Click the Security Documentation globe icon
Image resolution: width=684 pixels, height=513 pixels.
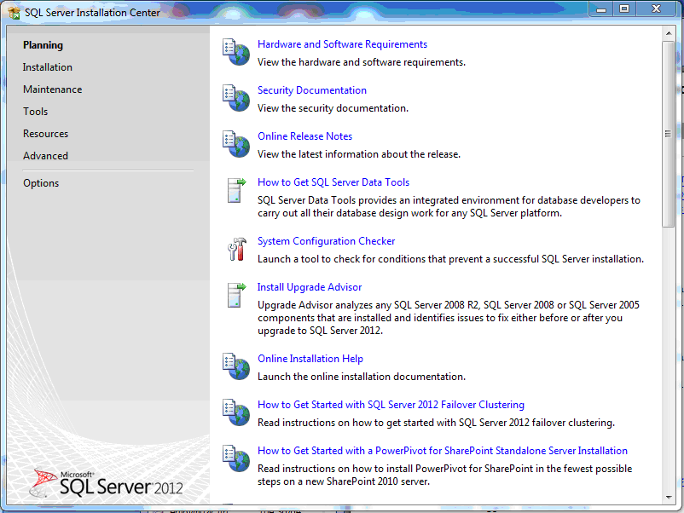tap(235, 97)
